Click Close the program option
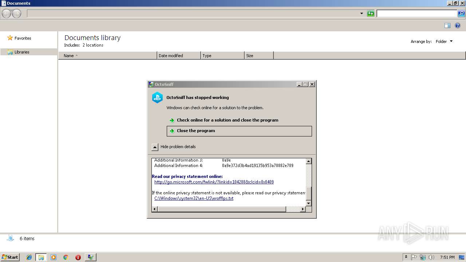The image size is (466, 262). [x=239, y=131]
